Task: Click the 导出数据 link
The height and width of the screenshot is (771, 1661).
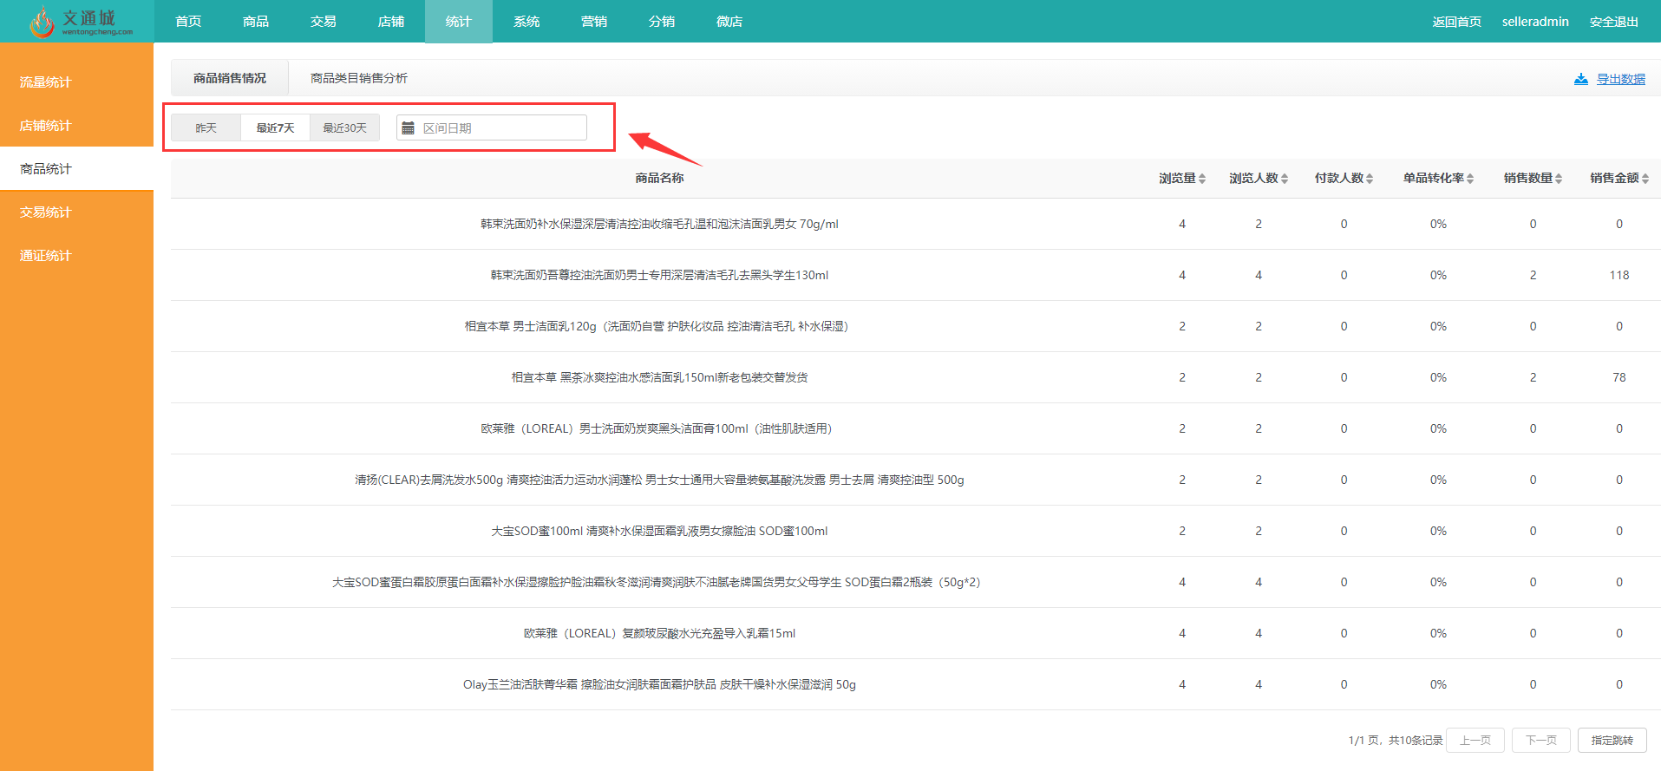Action: (x=1620, y=79)
